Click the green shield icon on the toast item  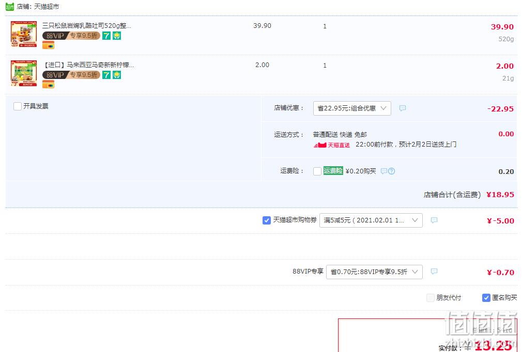point(117,36)
